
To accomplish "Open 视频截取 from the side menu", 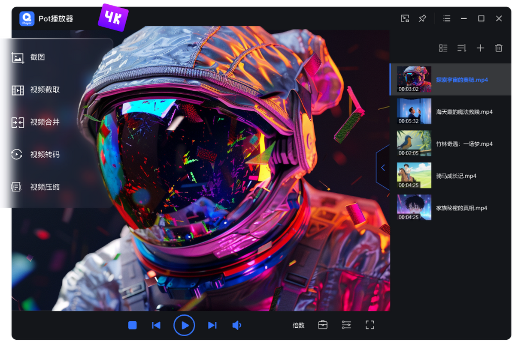I will tap(45, 90).
